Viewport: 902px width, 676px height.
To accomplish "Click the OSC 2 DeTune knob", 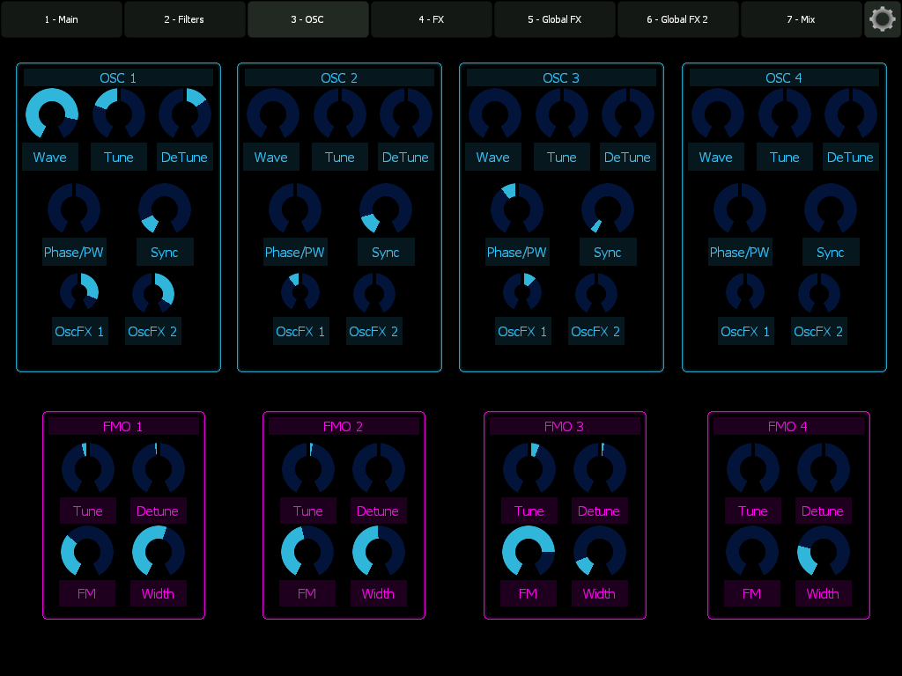I will pyautogui.click(x=406, y=114).
